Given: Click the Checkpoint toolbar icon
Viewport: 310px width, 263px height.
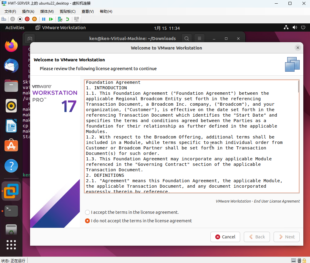Looking at the screenshot, I should click(x=60, y=19).
